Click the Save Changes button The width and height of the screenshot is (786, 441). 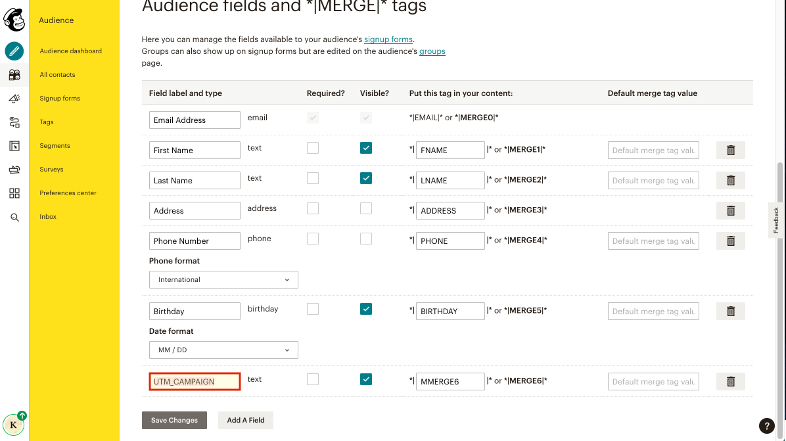pyautogui.click(x=174, y=420)
